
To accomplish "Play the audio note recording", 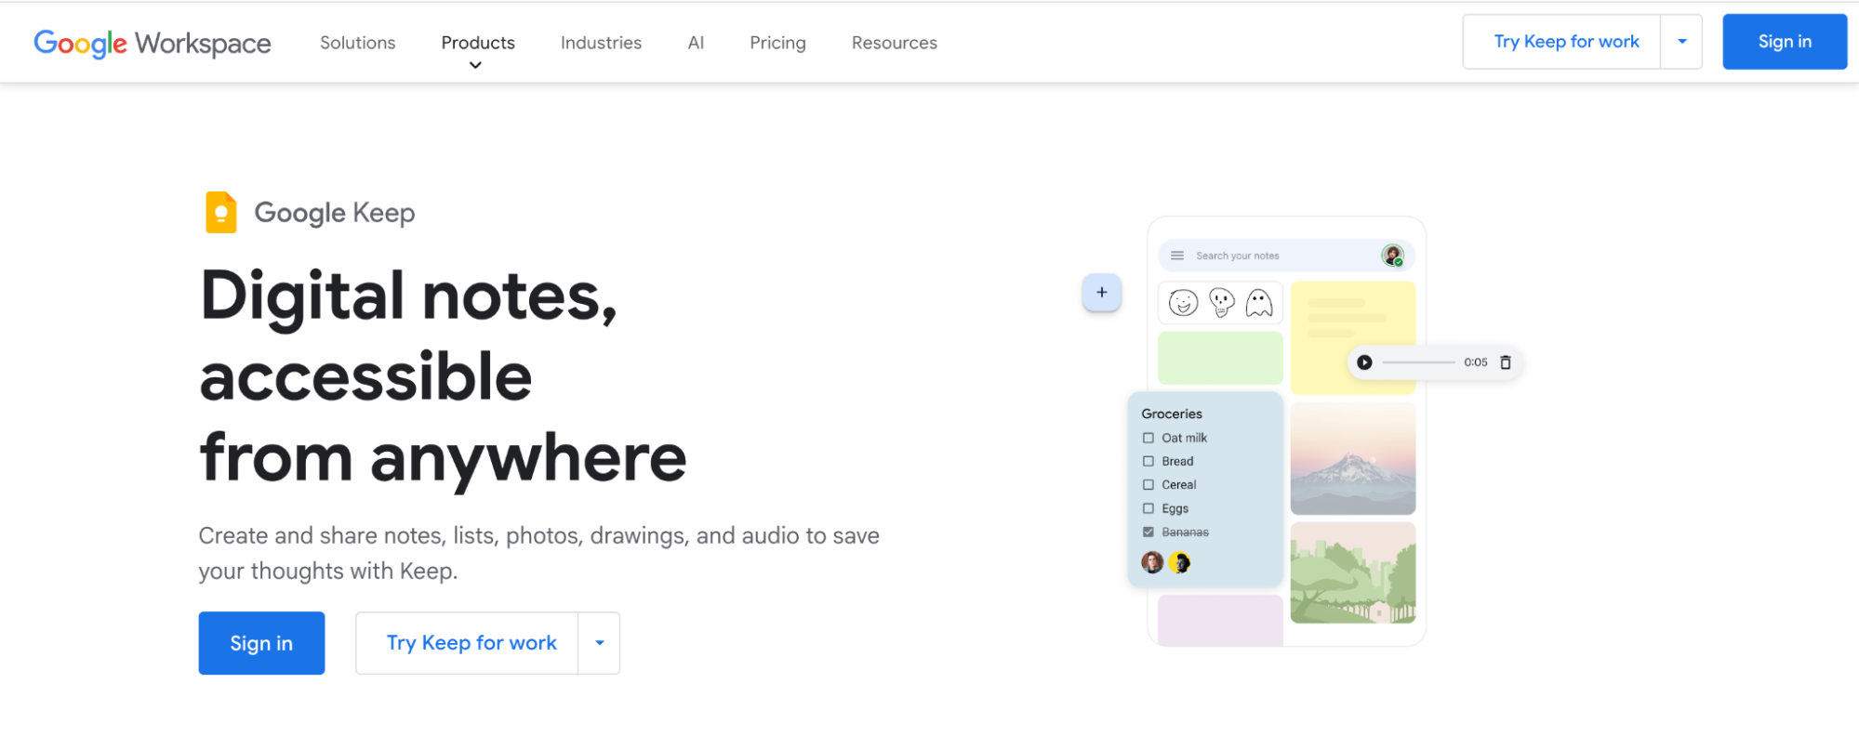I will coord(1364,362).
